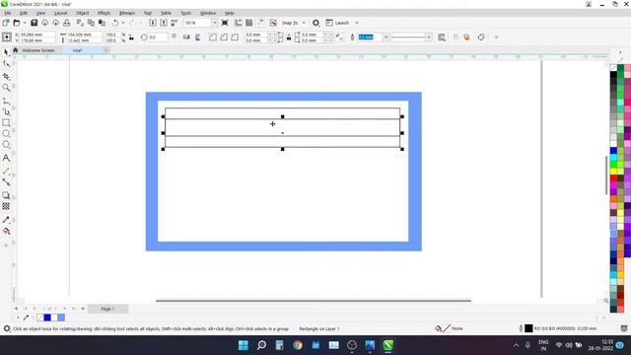The width and height of the screenshot is (631, 355).
Task: Click the Undo arrow icon
Action: pyautogui.click(x=115, y=23)
